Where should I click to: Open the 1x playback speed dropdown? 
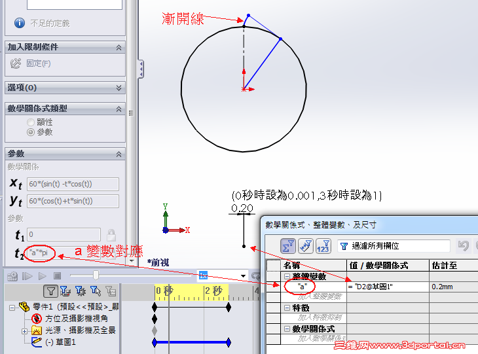tap(243, 275)
